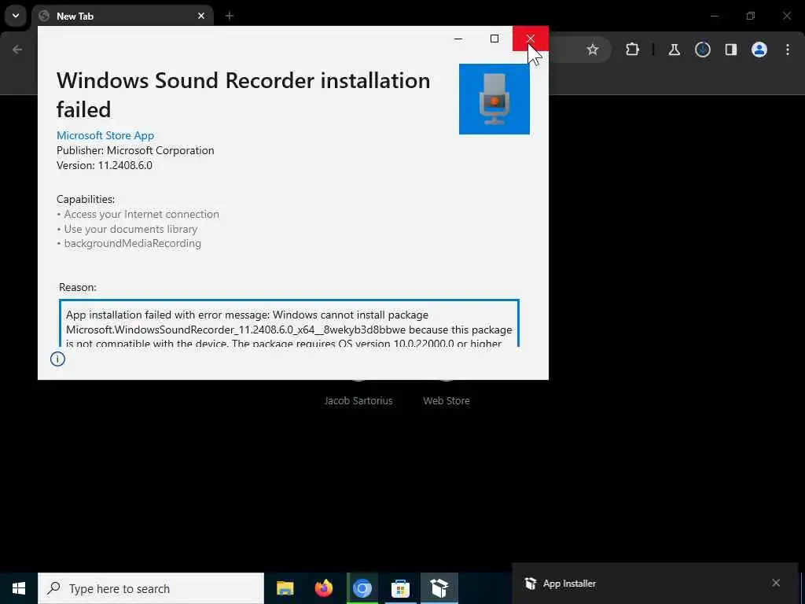Switch to Chrome in the taskbar
Viewport: 805px width, 604px height.
362,588
